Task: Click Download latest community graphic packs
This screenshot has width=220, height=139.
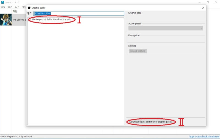Action: point(150,122)
